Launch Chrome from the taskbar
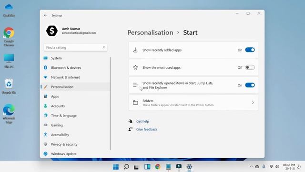 coord(158,167)
